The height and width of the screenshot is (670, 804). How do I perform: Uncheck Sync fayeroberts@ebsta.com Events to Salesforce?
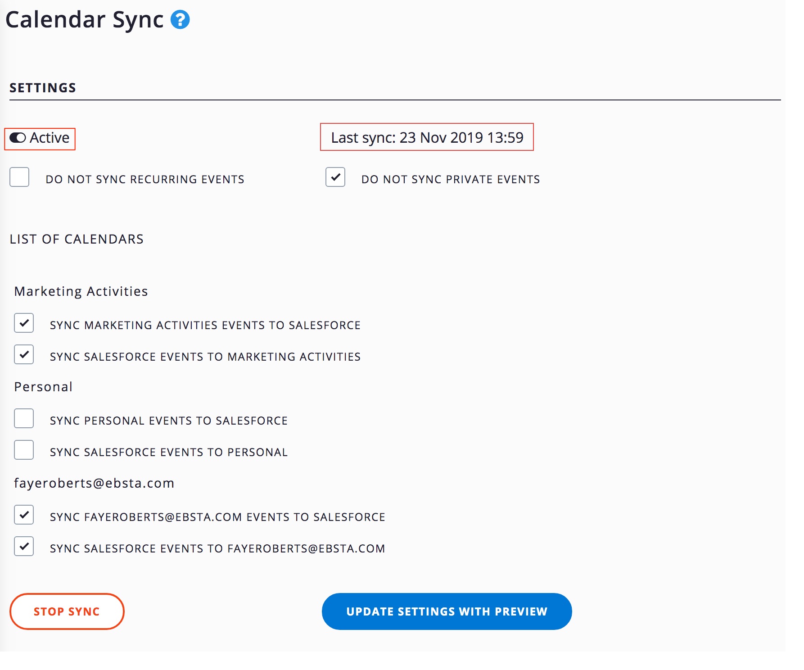[x=24, y=515]
